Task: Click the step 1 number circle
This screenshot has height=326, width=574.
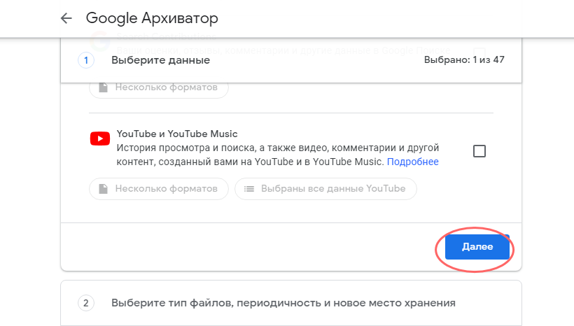Action: click(x=86, y=60)
